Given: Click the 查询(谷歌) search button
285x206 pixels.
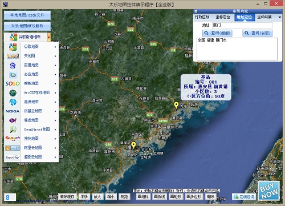Looking at the screenshot, I should (x=258, y=33).
